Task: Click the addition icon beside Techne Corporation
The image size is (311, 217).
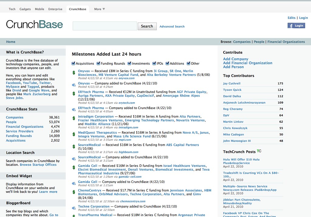Action: 74,208
